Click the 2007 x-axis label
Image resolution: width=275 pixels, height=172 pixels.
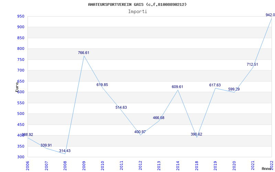(x=46, y=166)
